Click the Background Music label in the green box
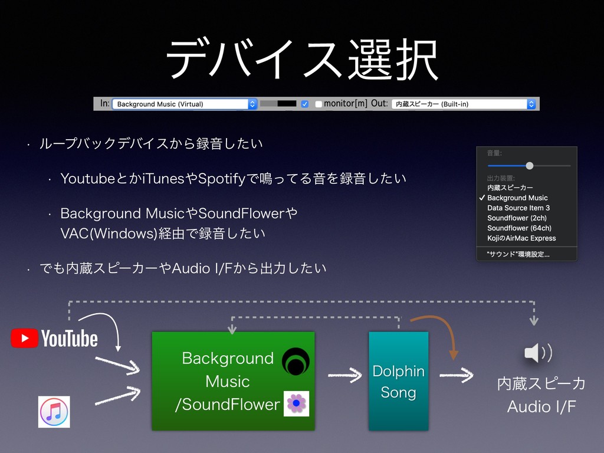The image size is (604, 453). (x=228, y=370)
